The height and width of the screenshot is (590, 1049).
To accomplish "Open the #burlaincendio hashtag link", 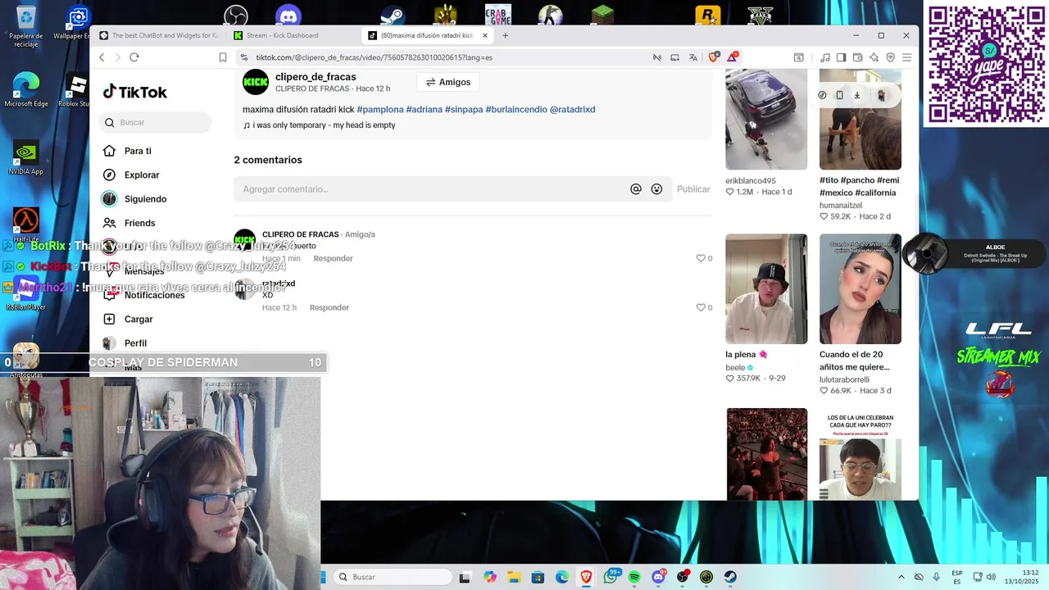I will [516, 109].
